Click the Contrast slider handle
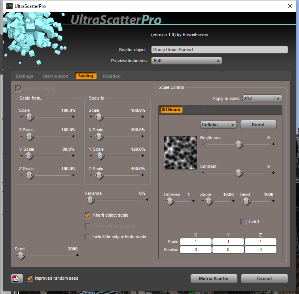 tap(238, 173)
